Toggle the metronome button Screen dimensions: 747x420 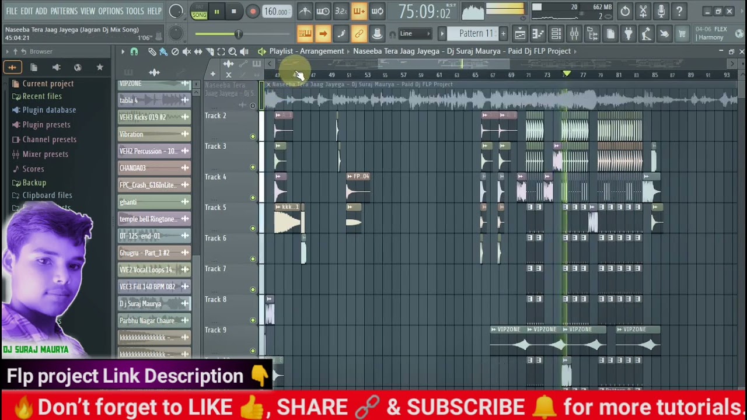305,11
